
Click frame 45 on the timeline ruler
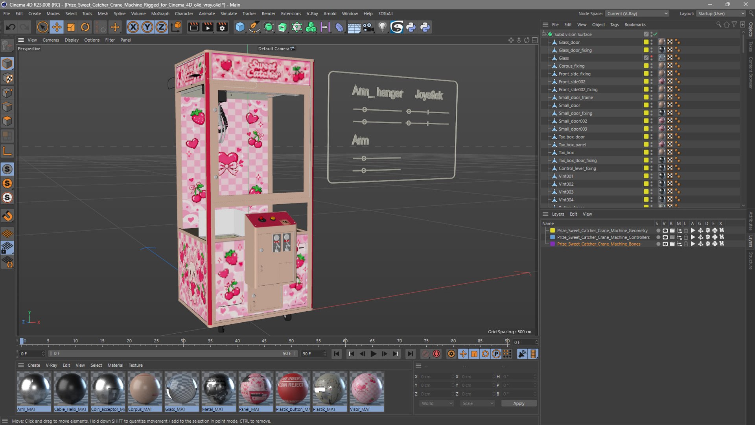tap(264, 341)
